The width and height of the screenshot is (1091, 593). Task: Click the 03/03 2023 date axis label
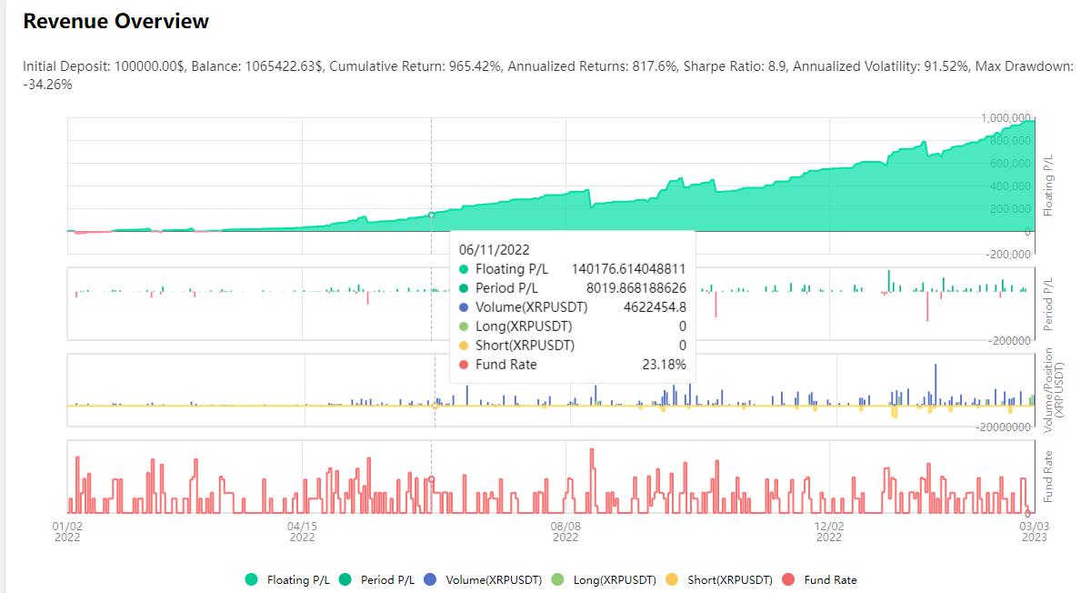click(x=1033, y=531)
